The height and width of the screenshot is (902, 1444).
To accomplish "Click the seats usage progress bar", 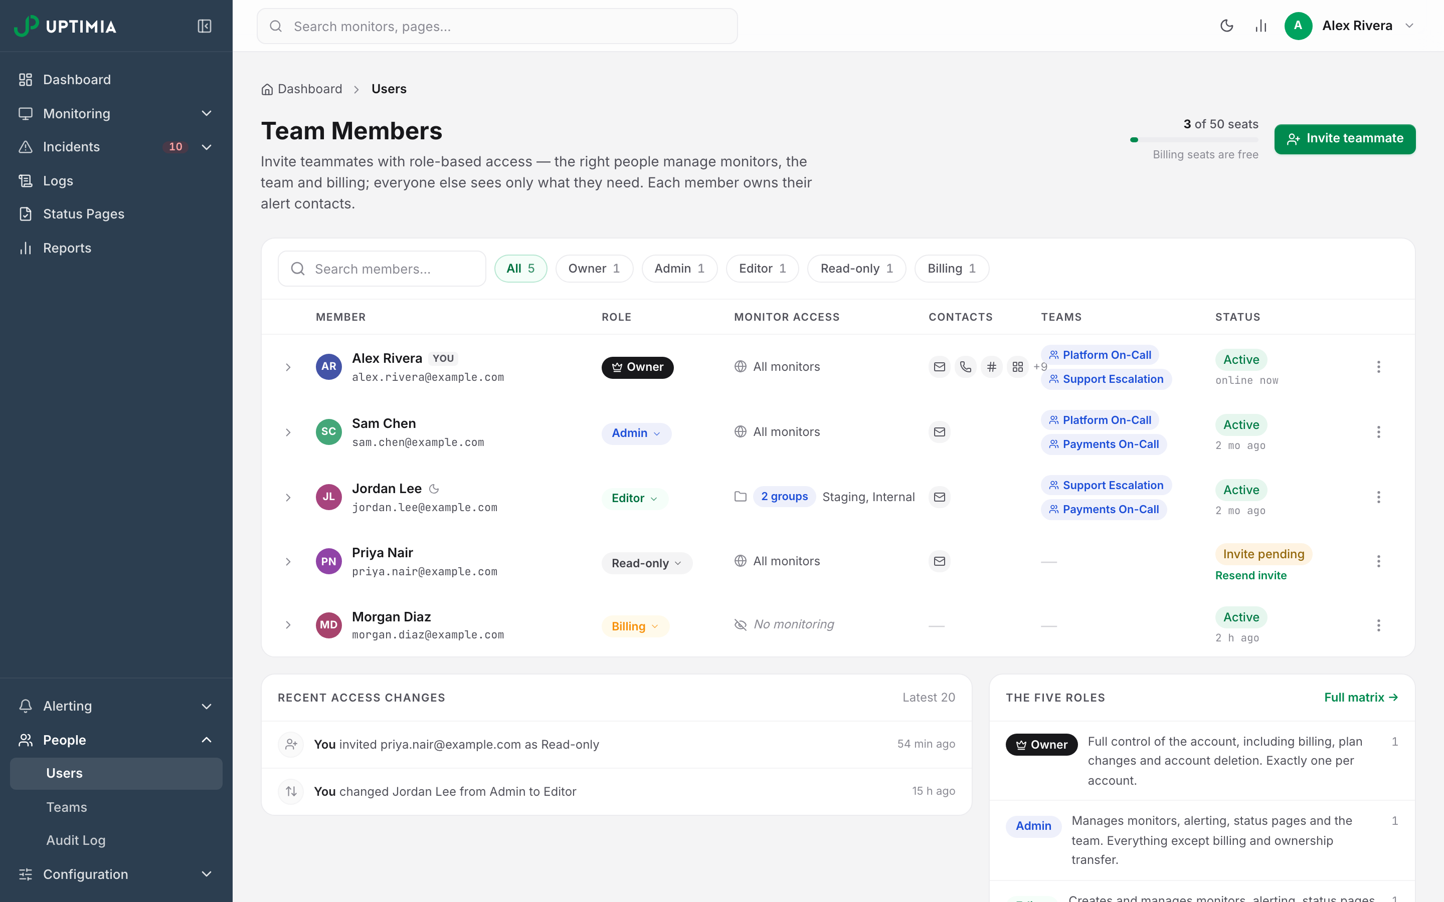I will point(1194,140).
